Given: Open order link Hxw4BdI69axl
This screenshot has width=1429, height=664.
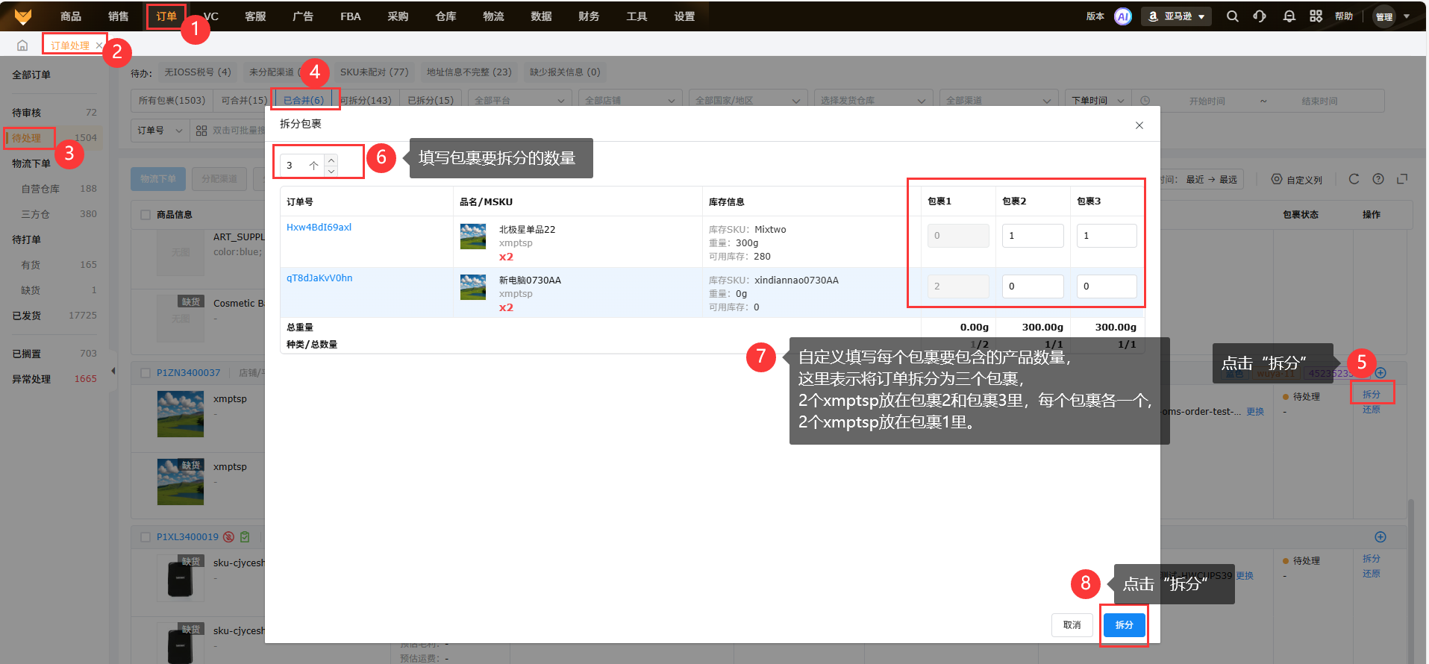Looking at the screenshot, I should 319,228.
